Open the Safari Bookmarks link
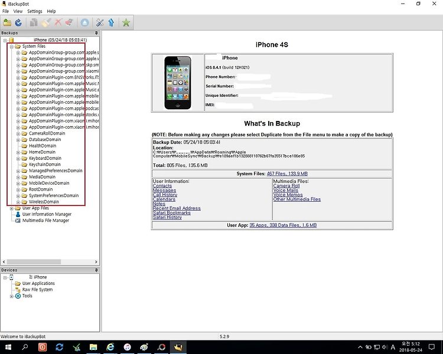 pyautogui.click(x=171, y=212)
